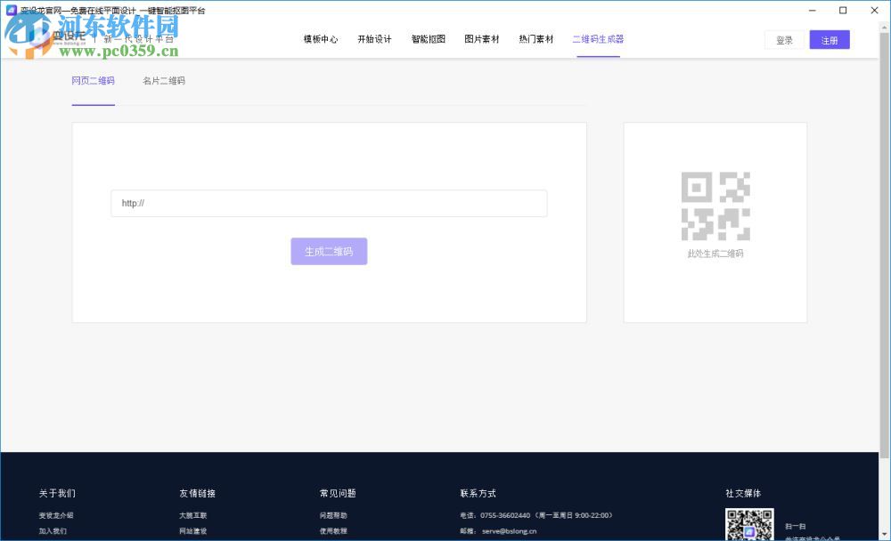Click the 扫一扫 social media QR code image

click(x=749, y=523)
